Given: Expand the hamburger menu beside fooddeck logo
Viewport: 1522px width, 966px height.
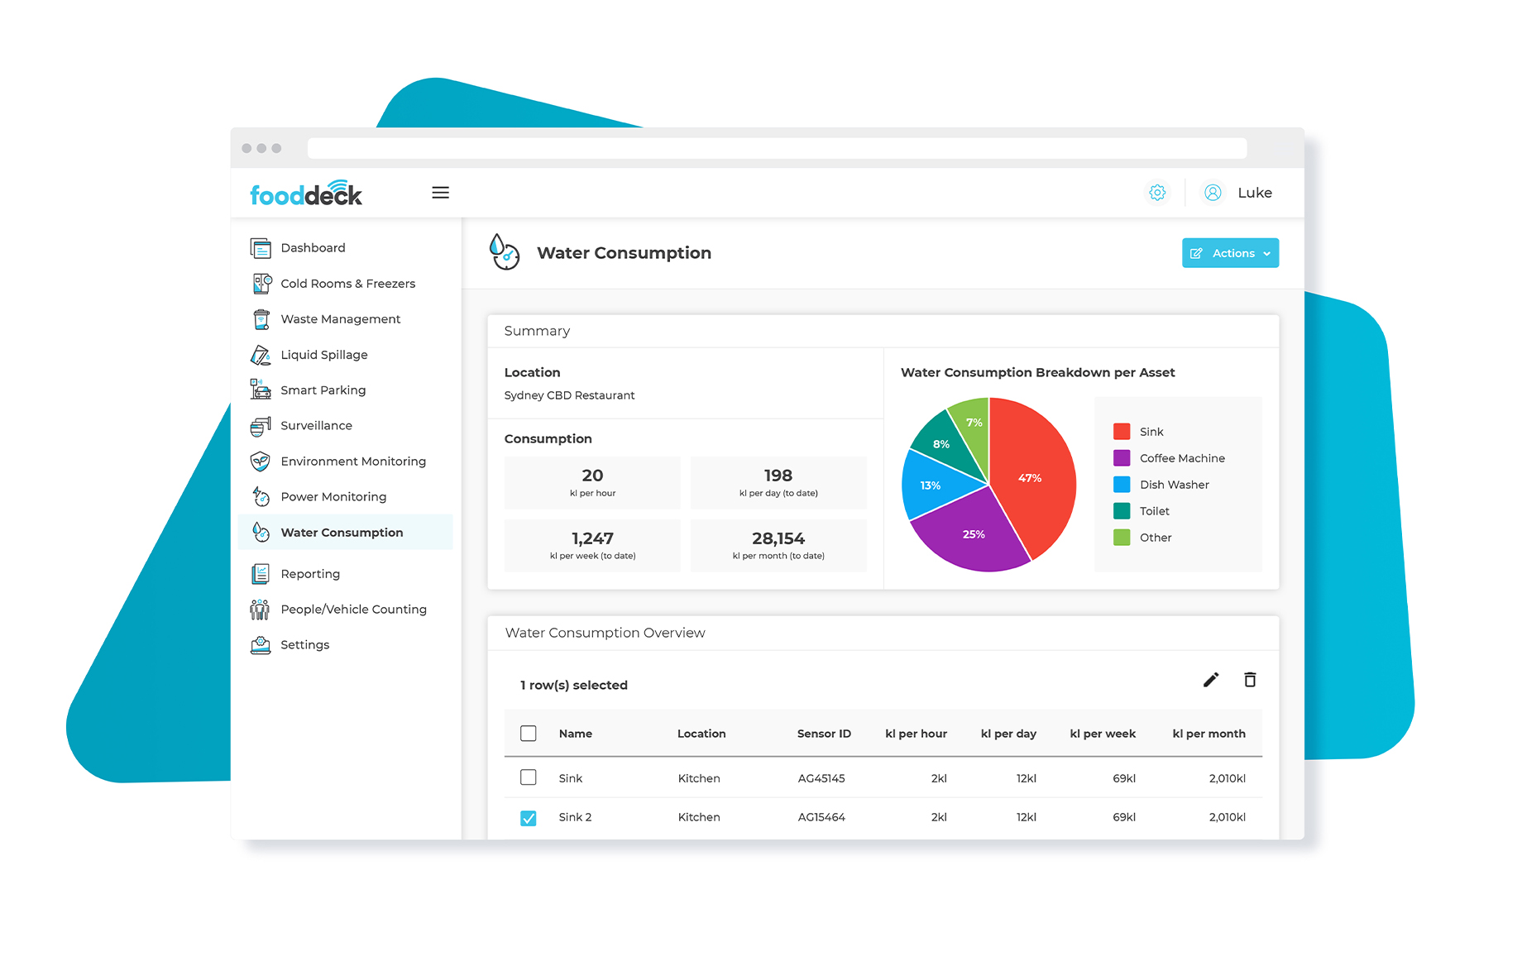Looking at the screenshot, I should coord(441,192).
